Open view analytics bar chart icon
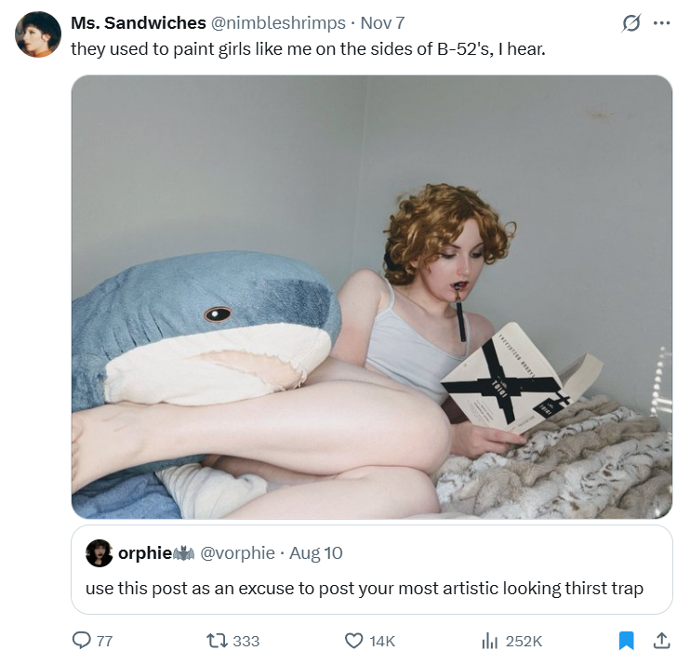This screenshot has width=690, height=664. 489,641
